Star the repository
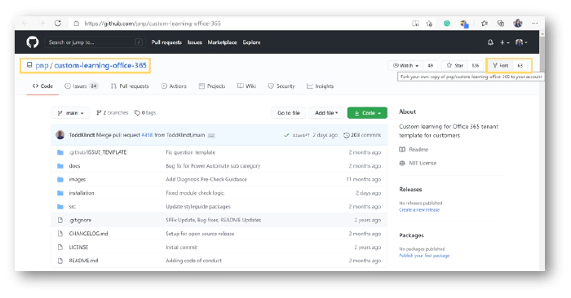 (x=454, y=65)
